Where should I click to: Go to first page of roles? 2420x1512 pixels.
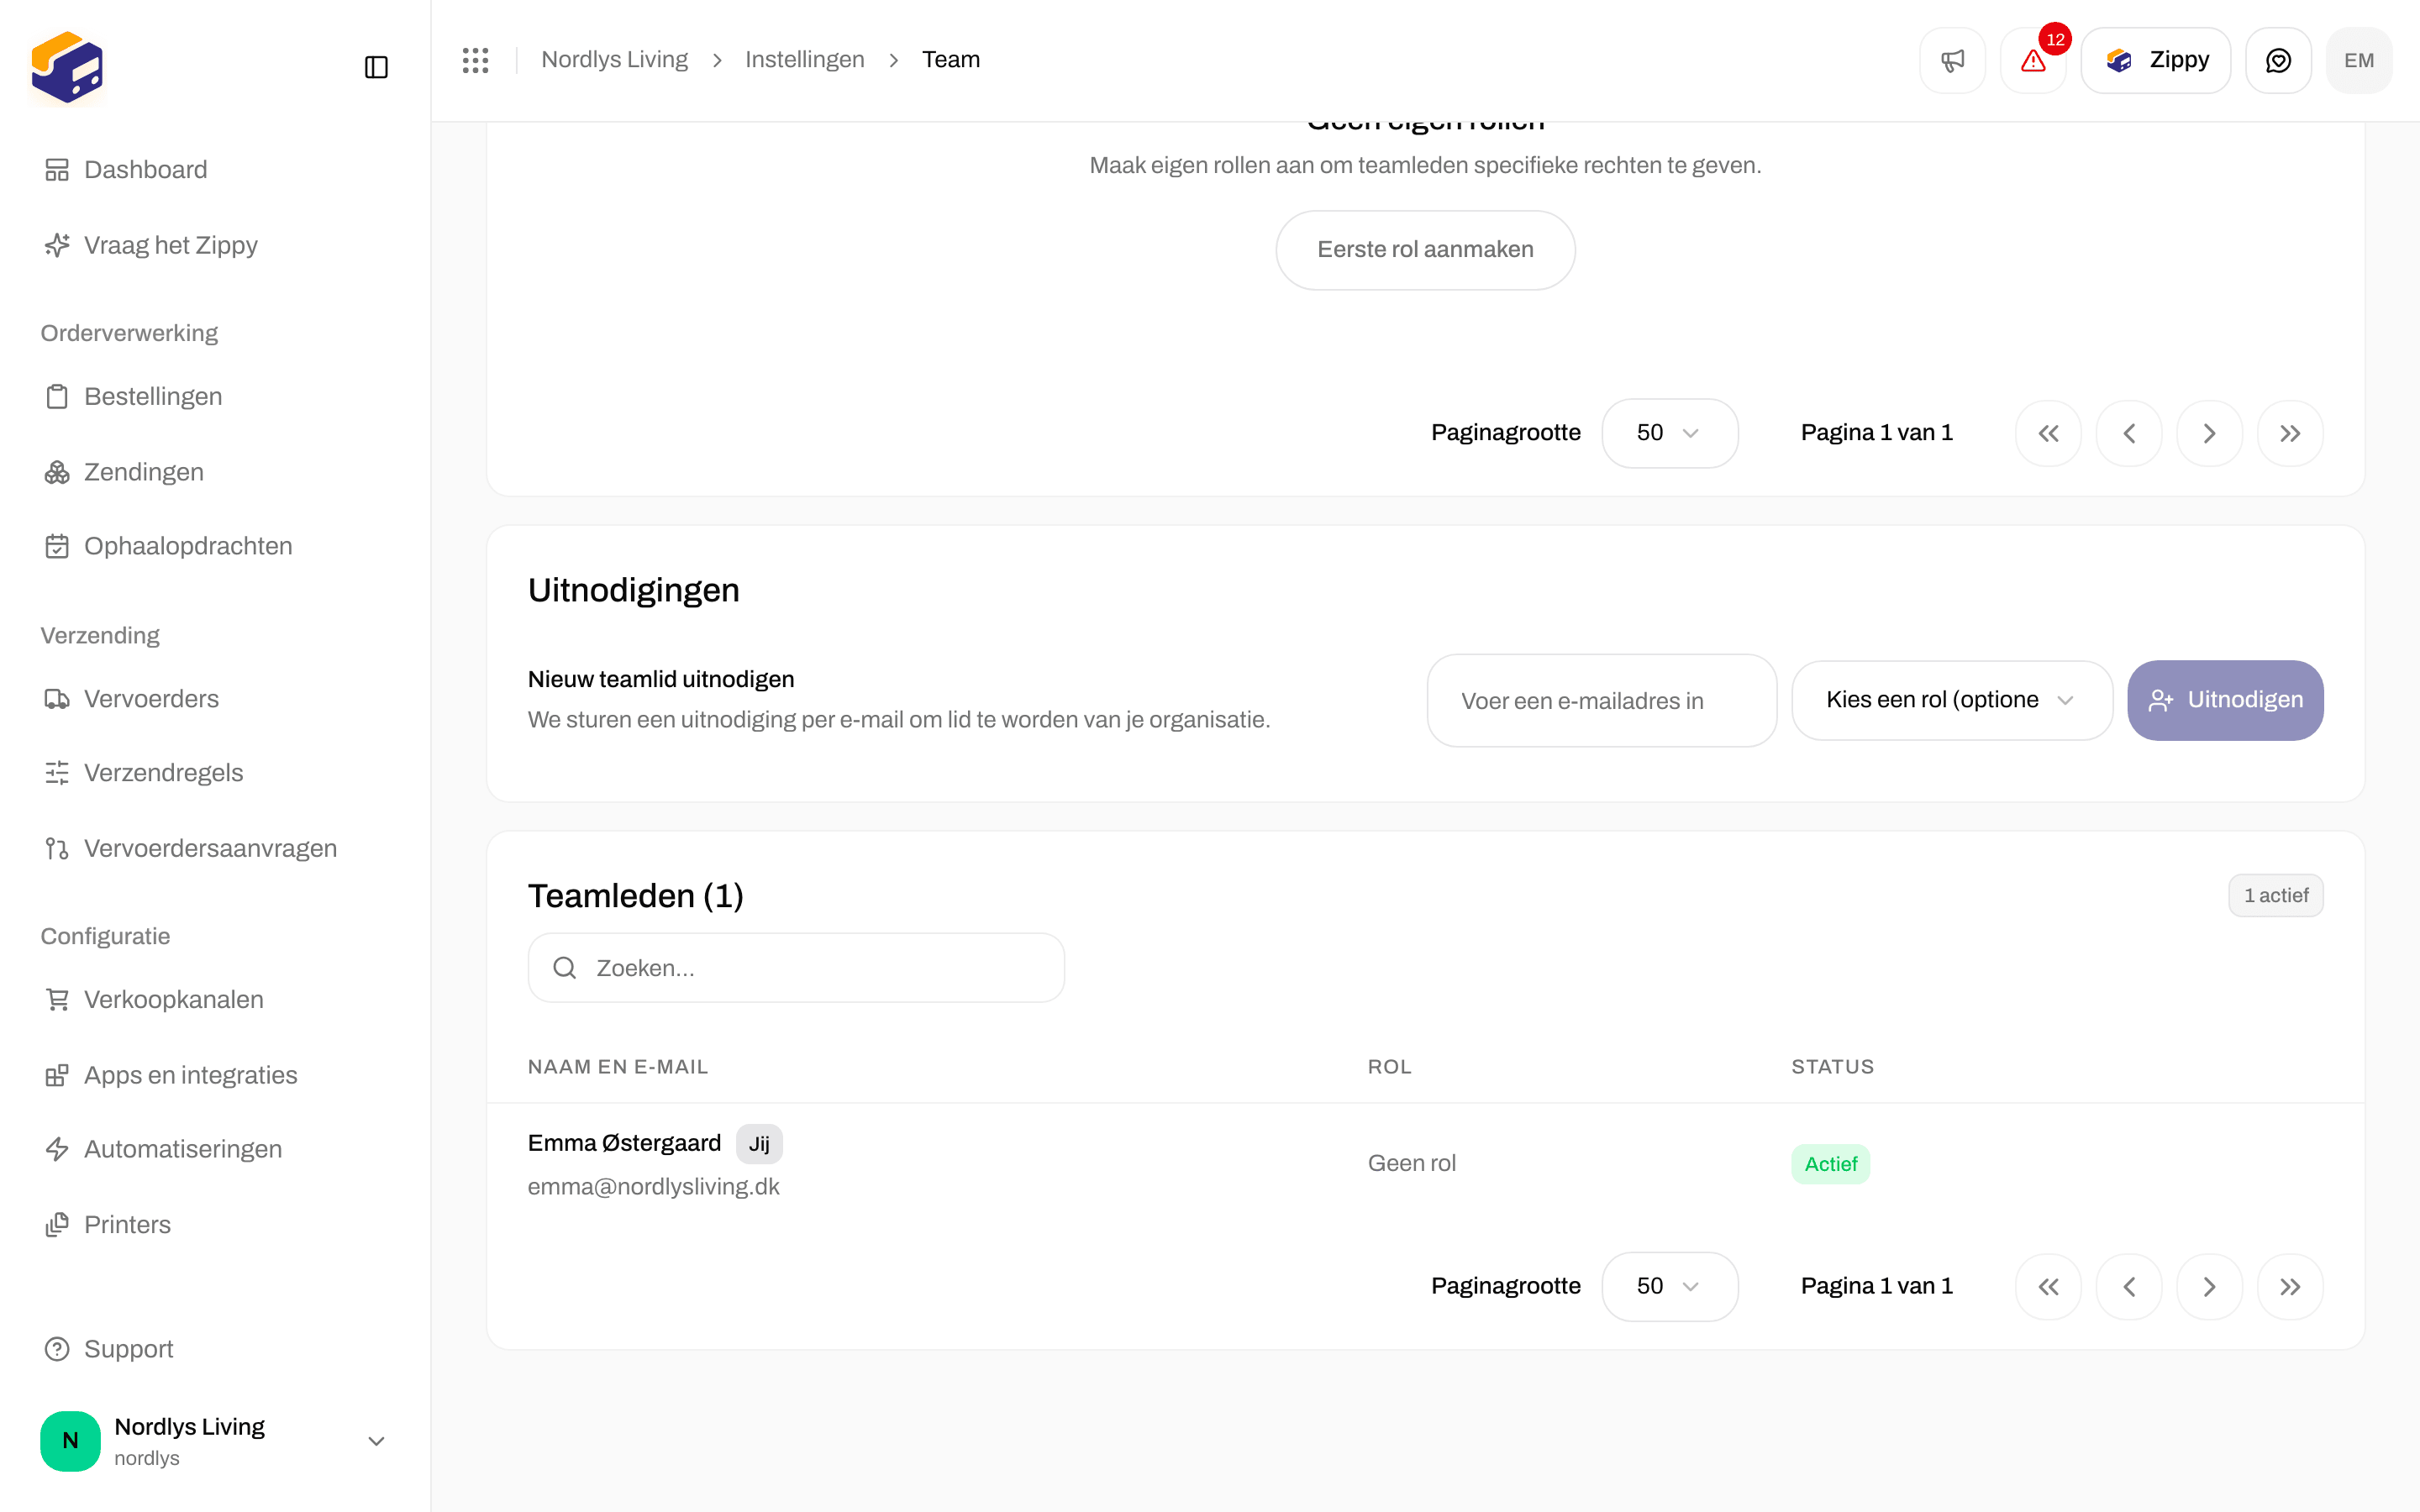2048,433
